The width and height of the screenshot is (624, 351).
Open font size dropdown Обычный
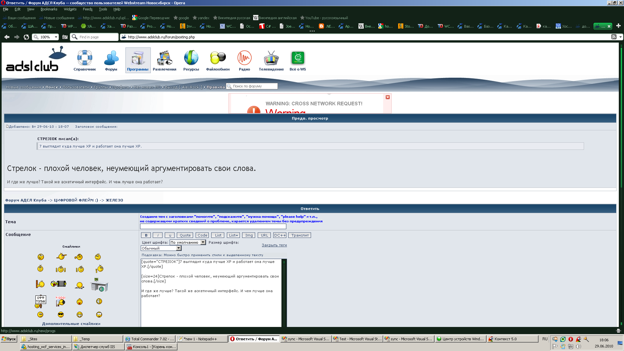point(161,248)
